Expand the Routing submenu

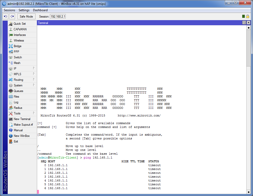pos(34,80)
